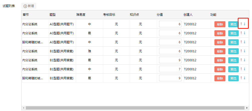
Task: Click the horizontal scrollbar's right arrow
Action: pos(247,108)
